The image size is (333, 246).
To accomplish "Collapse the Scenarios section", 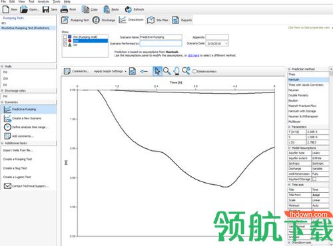I will pos(2,102).
